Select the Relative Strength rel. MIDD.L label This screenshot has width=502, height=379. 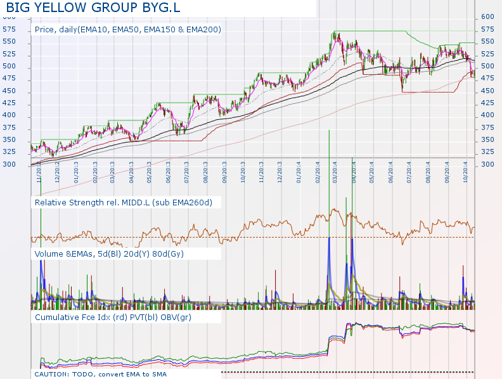point(123,203)
